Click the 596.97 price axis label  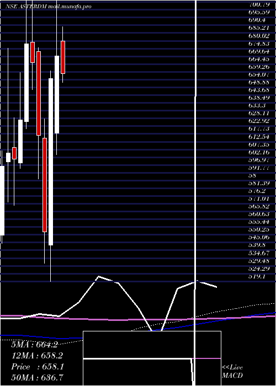point(259,160)
